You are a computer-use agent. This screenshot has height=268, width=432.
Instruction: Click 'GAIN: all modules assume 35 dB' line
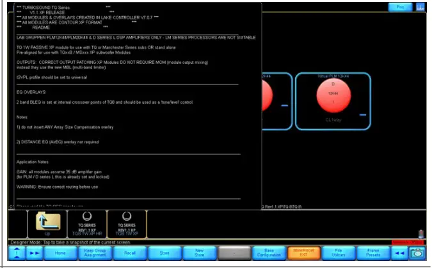pyautogui.click(x=59, y=172)
